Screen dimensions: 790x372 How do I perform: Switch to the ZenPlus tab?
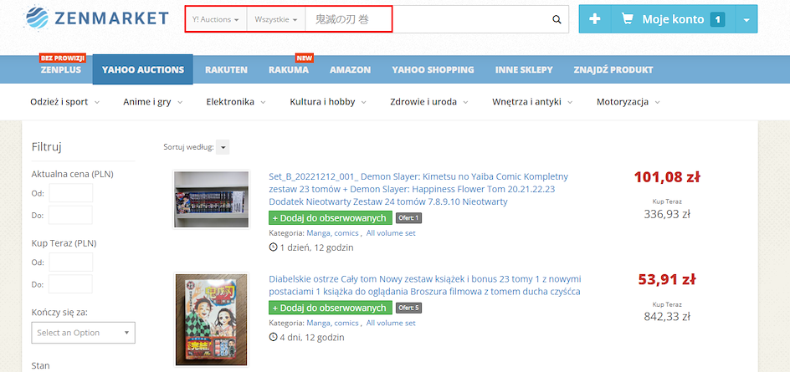pyautogui.click(x=61, y=70)
